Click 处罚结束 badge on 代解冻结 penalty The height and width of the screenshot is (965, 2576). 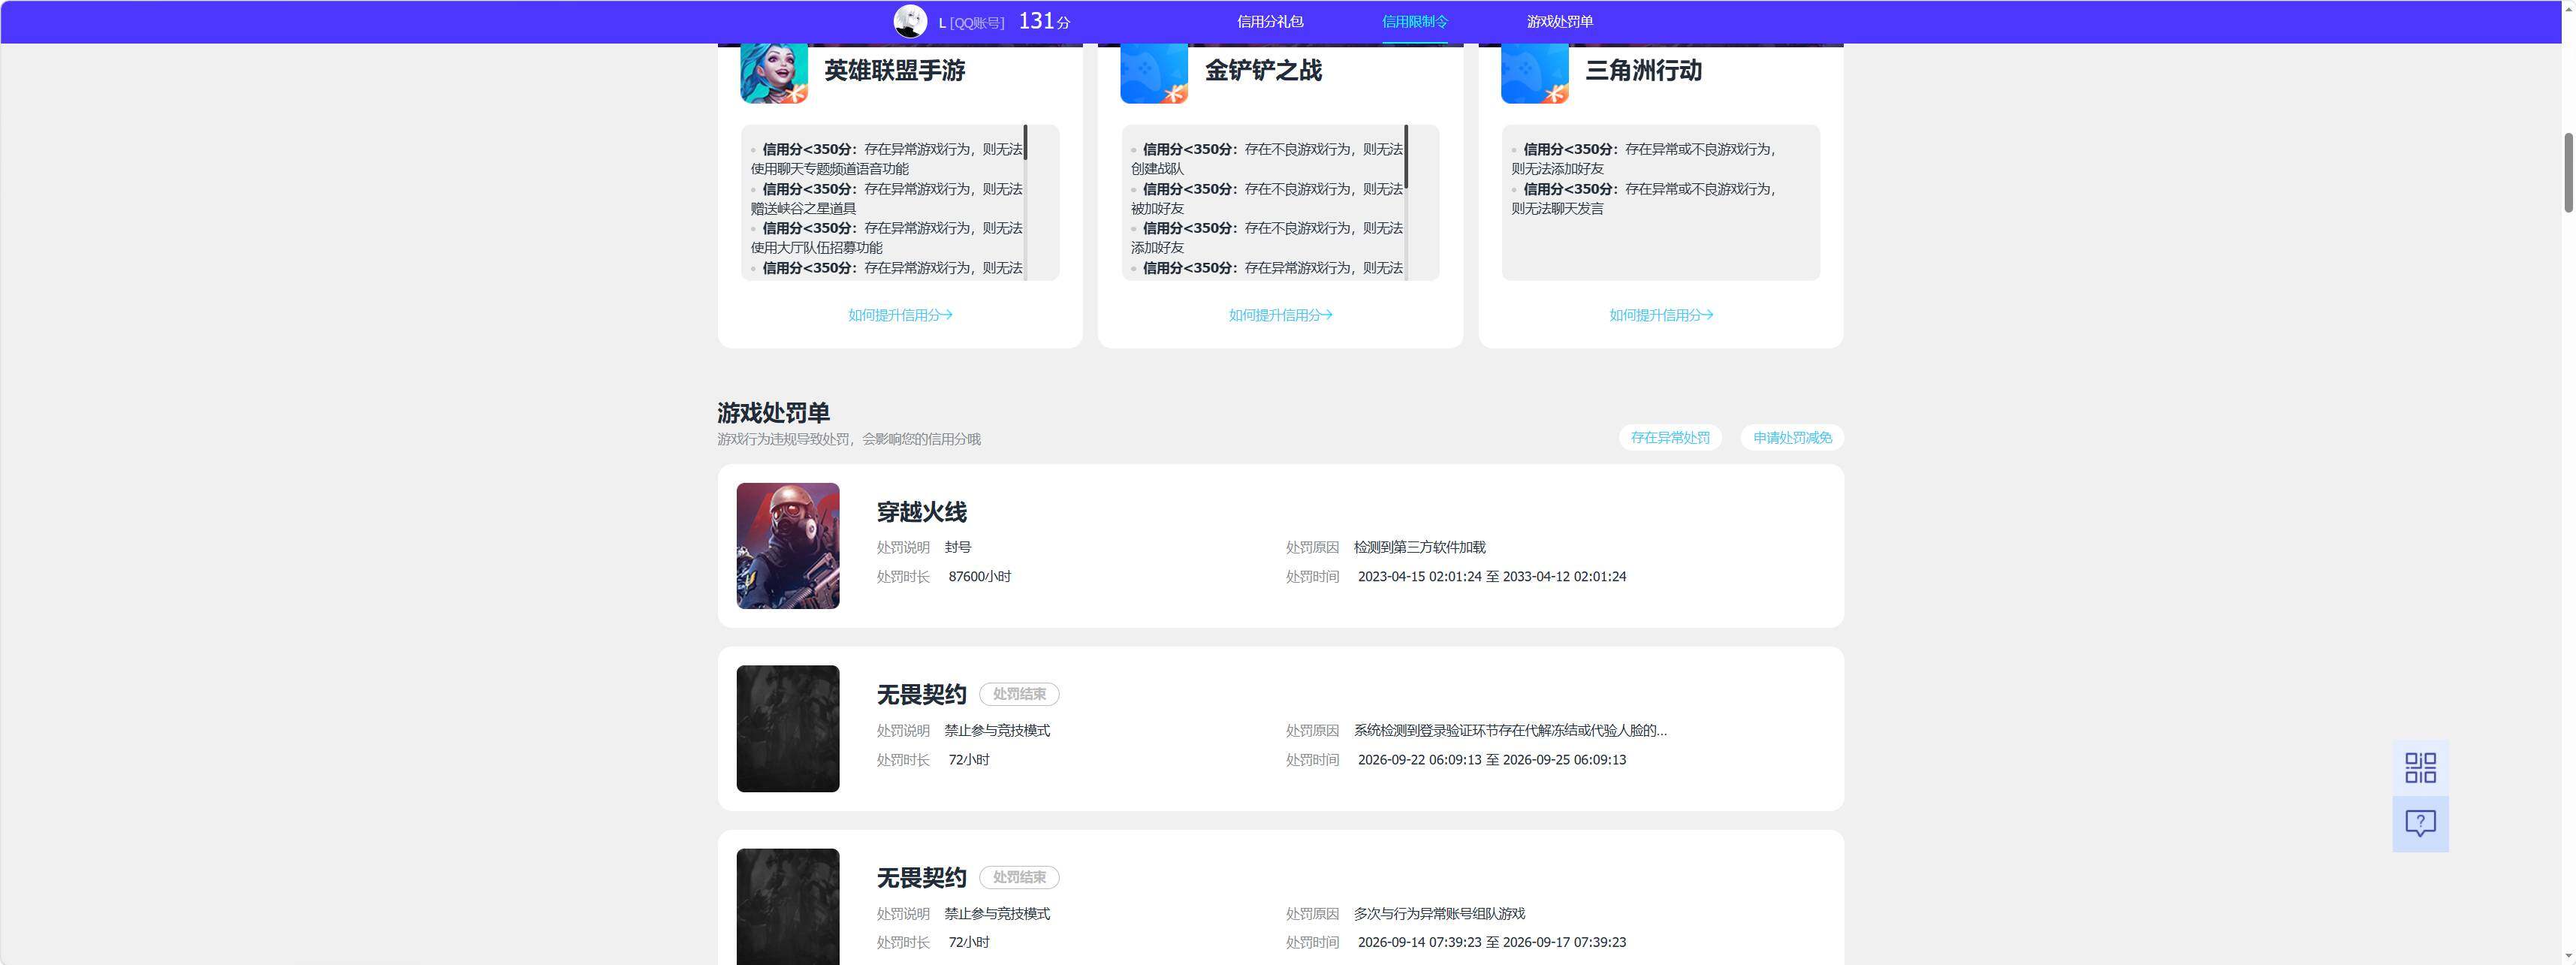point(1019,694)
